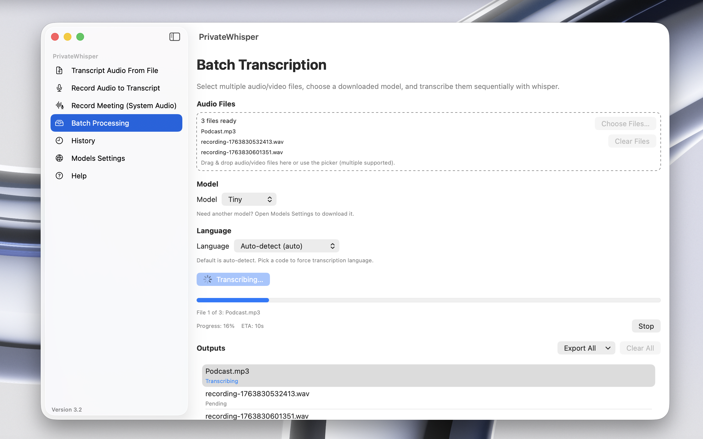Open the Auto-detect language dropdown
Viewport: 703px width, 439px height.
[x=286, y=246]
